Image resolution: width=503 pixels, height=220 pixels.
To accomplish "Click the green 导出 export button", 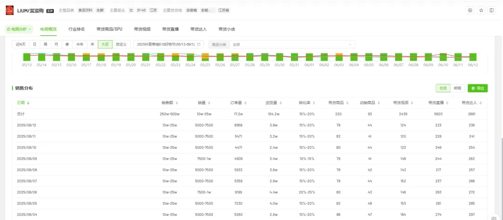I will [x=477, y=88].
